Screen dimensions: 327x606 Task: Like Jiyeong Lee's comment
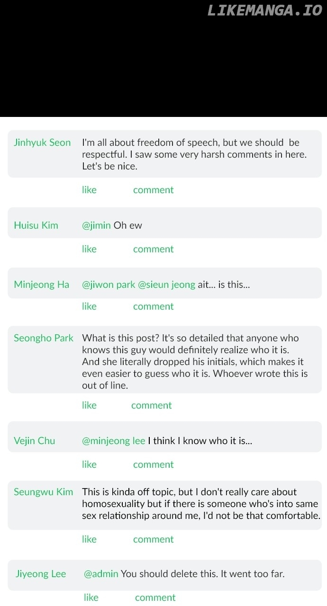click(91, 597)
